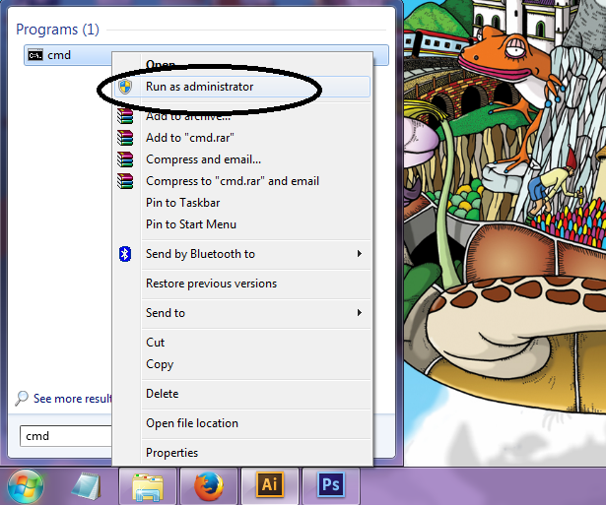Open Windows Explorer from the taskbar

[147, 486]
